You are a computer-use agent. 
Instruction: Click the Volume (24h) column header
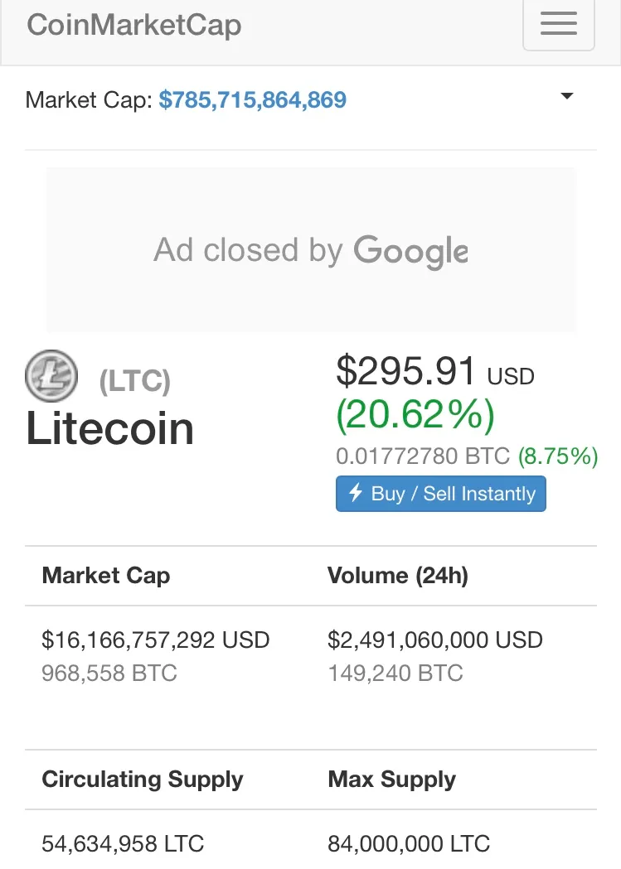click(x=398, y=575)
